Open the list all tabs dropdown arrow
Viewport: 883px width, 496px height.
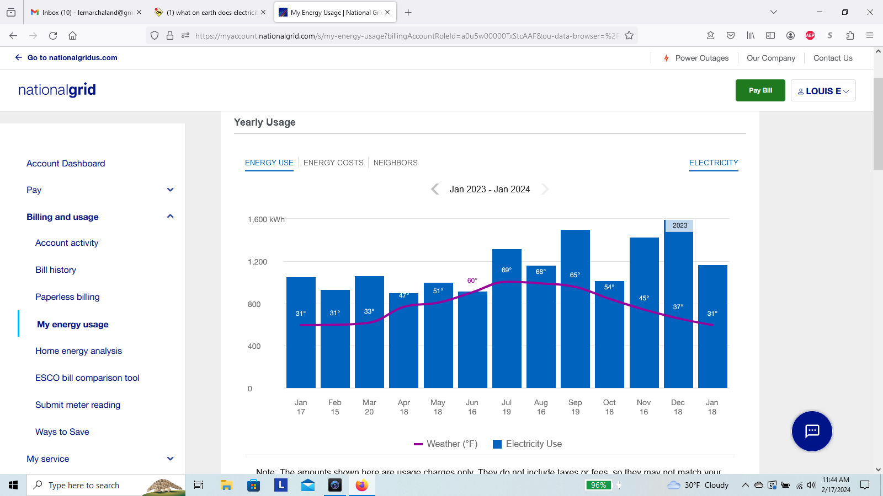point(774,12)
